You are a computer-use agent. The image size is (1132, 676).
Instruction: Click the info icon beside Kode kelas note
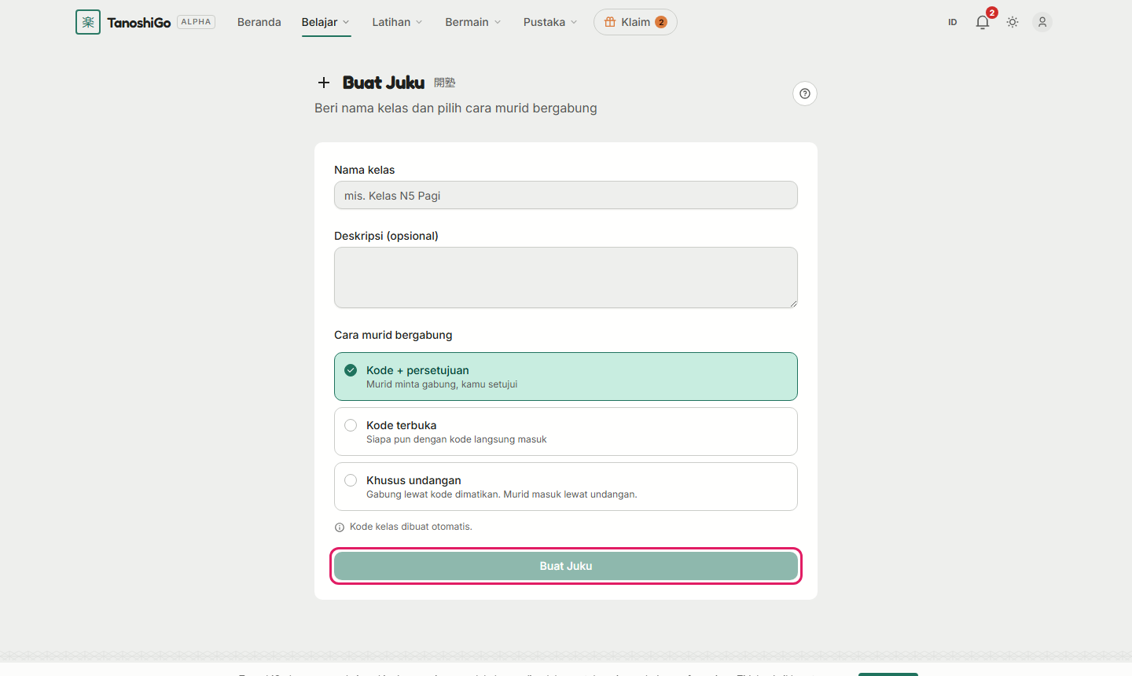pyautogui.click(x=340, y=527)
